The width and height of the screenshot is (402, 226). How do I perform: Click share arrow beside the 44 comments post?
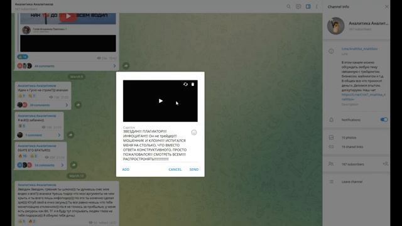[x=126, y=66]
